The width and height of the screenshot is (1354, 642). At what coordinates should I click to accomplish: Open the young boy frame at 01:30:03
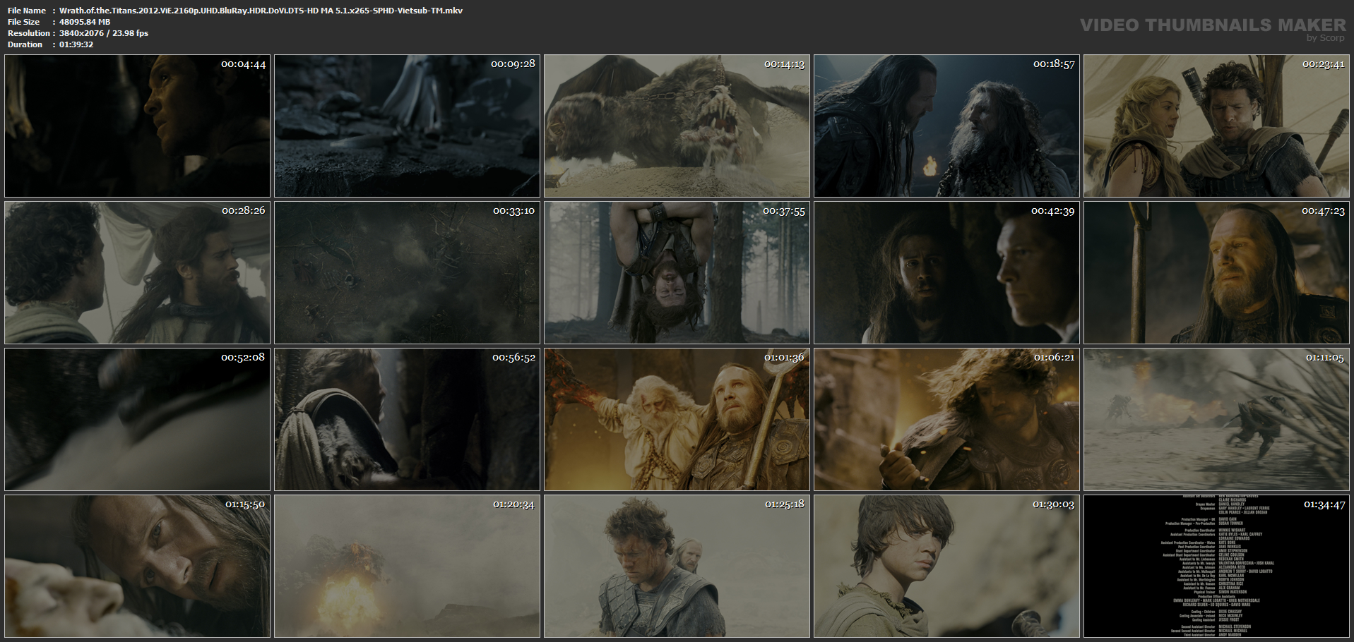pyautogui.click(x=946, y=567)
